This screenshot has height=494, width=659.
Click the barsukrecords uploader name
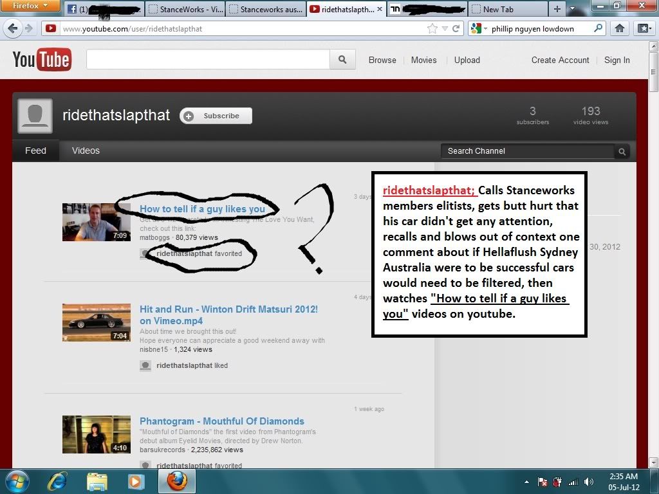pos(162,450)
